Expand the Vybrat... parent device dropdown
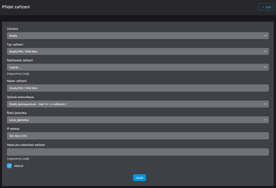276x188 pixels. tap(135, 67)
